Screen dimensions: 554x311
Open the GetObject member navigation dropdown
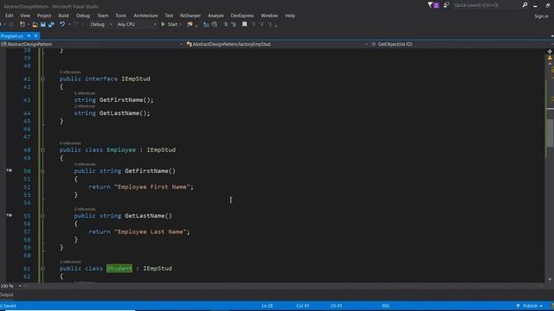pyautogui.click(x=461, y=44)
